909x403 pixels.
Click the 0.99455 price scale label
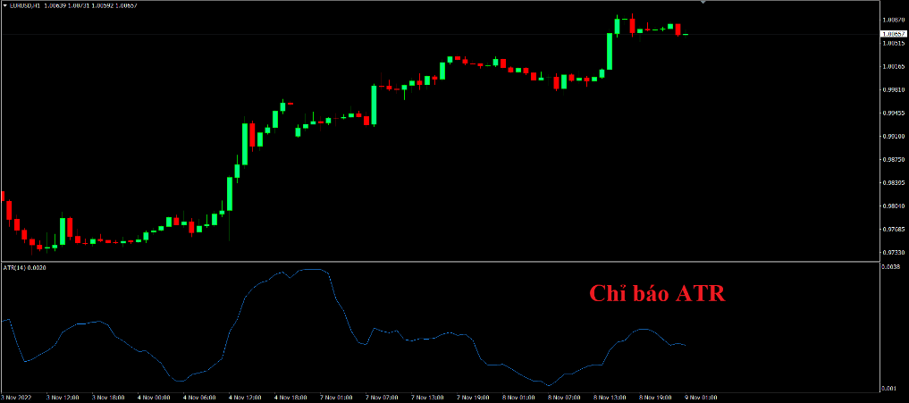(893, 113)
